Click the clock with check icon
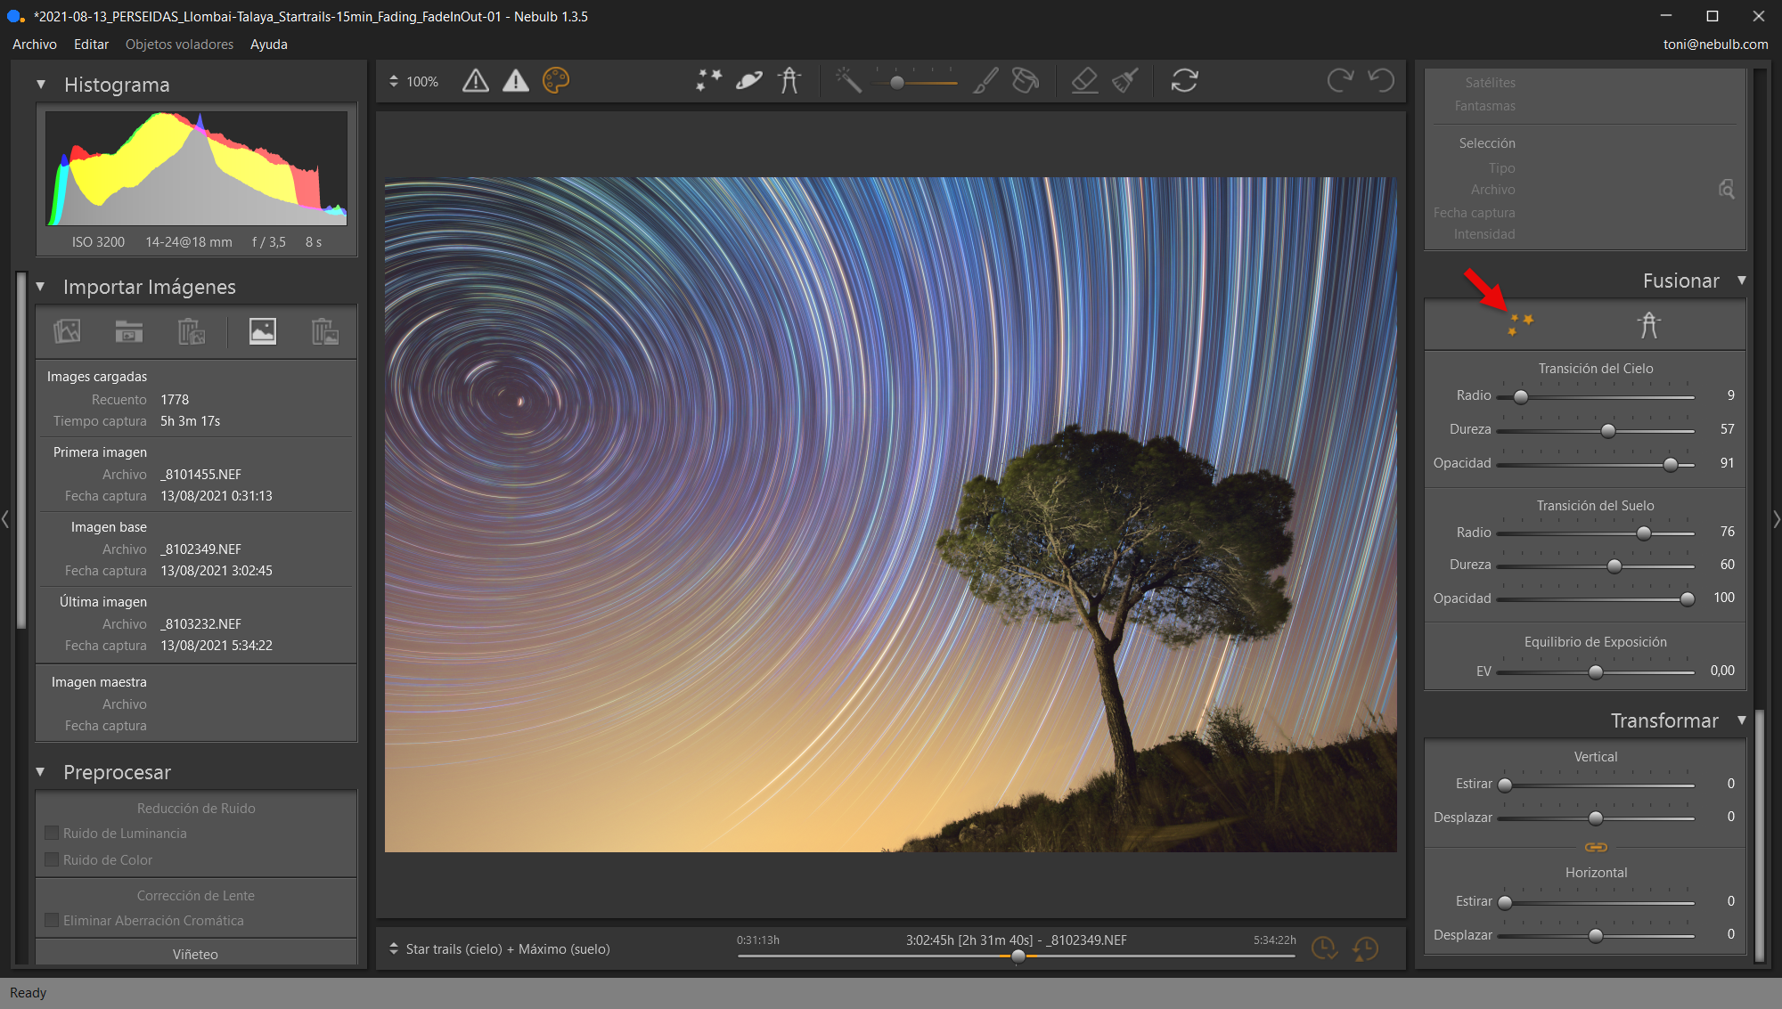Image resolution: width=1782 pixels, height=1009 pixels. pos(1324,948)
